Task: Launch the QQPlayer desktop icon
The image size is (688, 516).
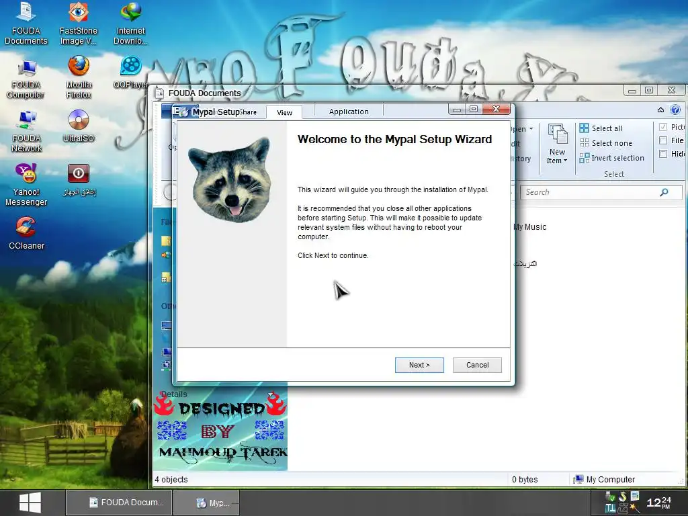Action: click(131, 73)
